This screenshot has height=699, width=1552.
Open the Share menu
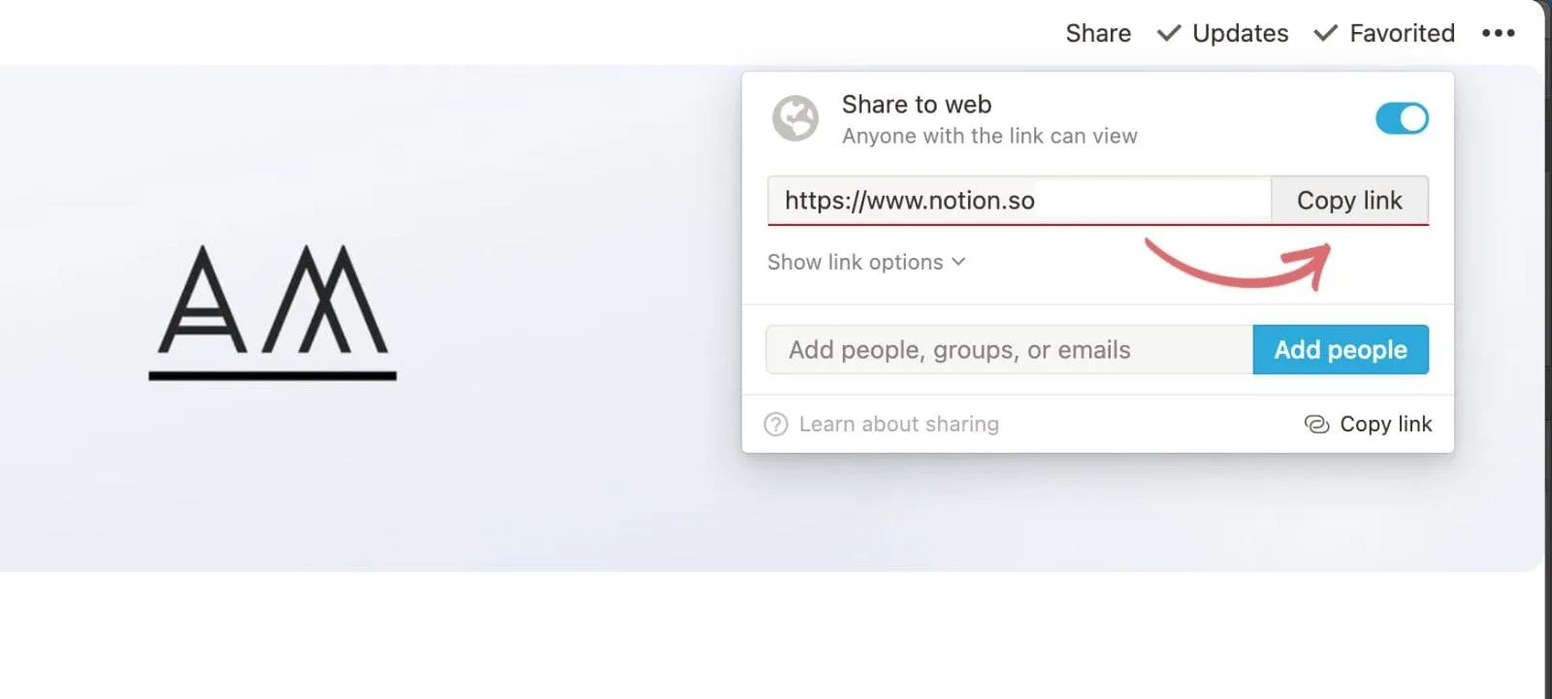point(1097,32)
